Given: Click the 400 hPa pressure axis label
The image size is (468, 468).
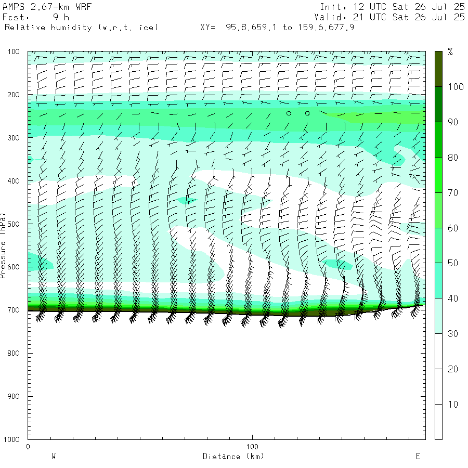Looking at the screenshot, I should point(14,181).
